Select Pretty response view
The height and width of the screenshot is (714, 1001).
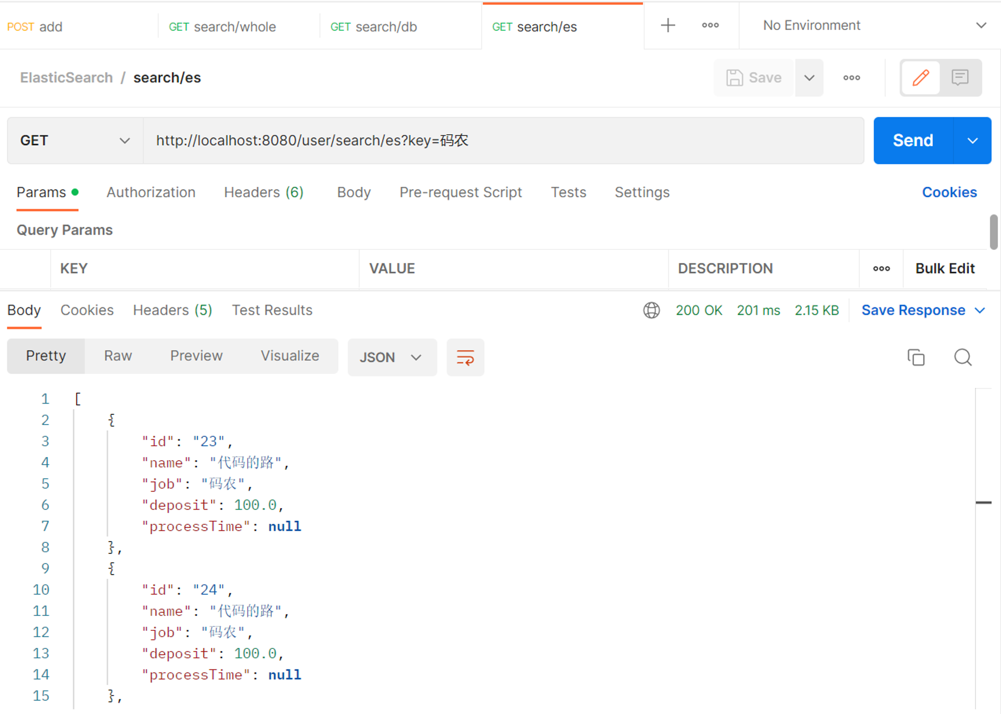click(46, 356)
